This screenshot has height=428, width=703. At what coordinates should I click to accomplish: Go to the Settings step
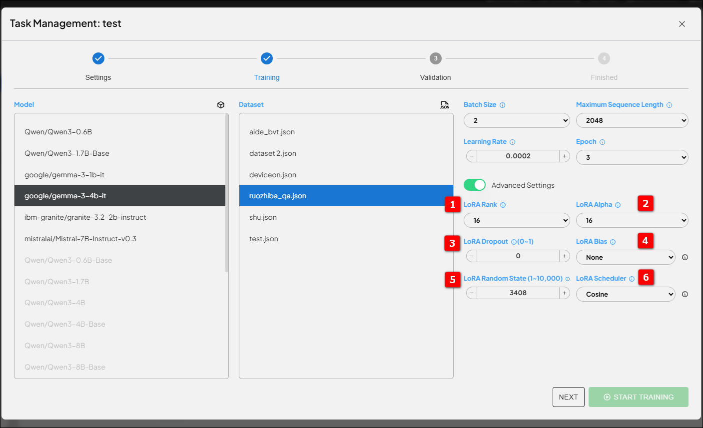(98, 59)
